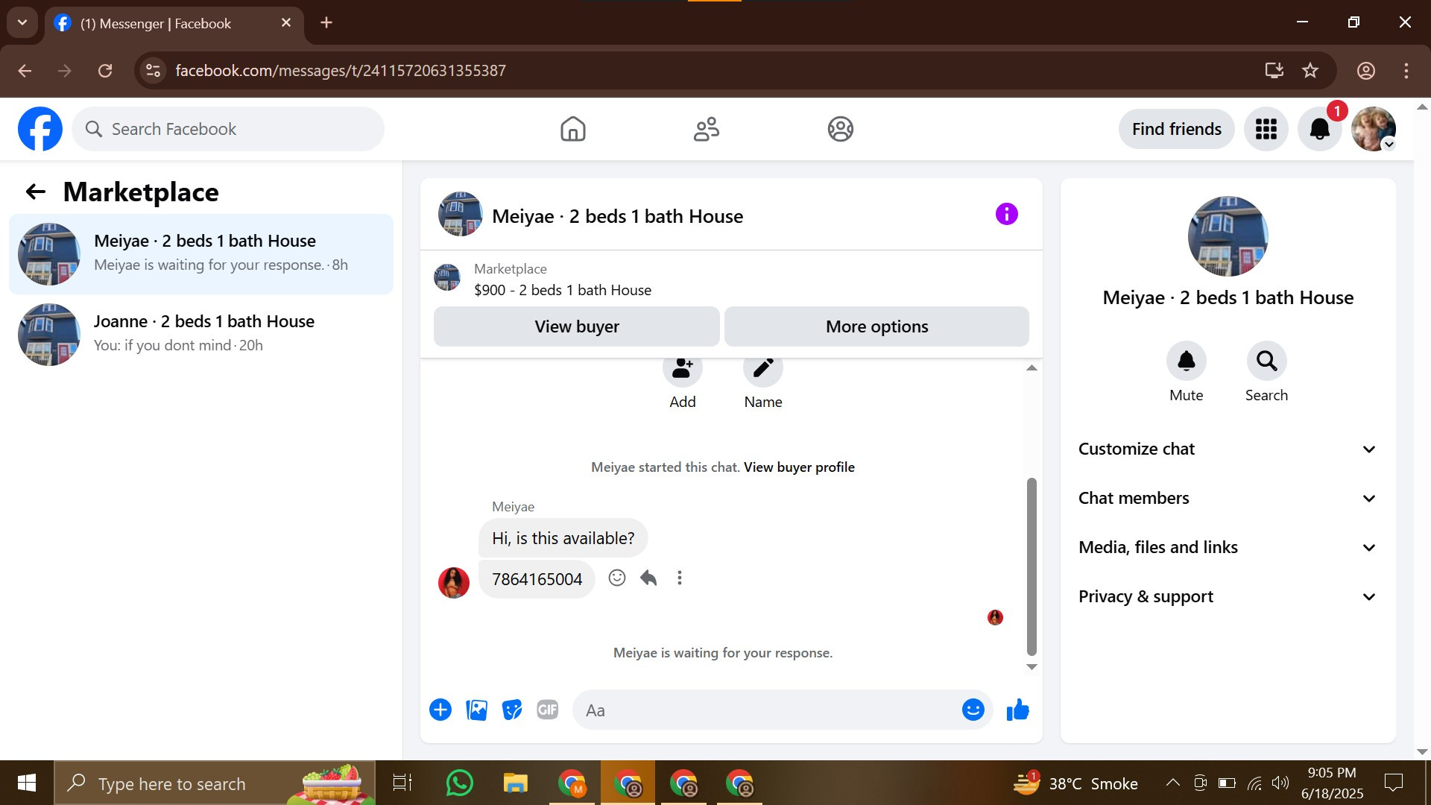Open the $900 - 2 beds 1 bath House listing
The image size is (1431, 805).
coord(563,290)
